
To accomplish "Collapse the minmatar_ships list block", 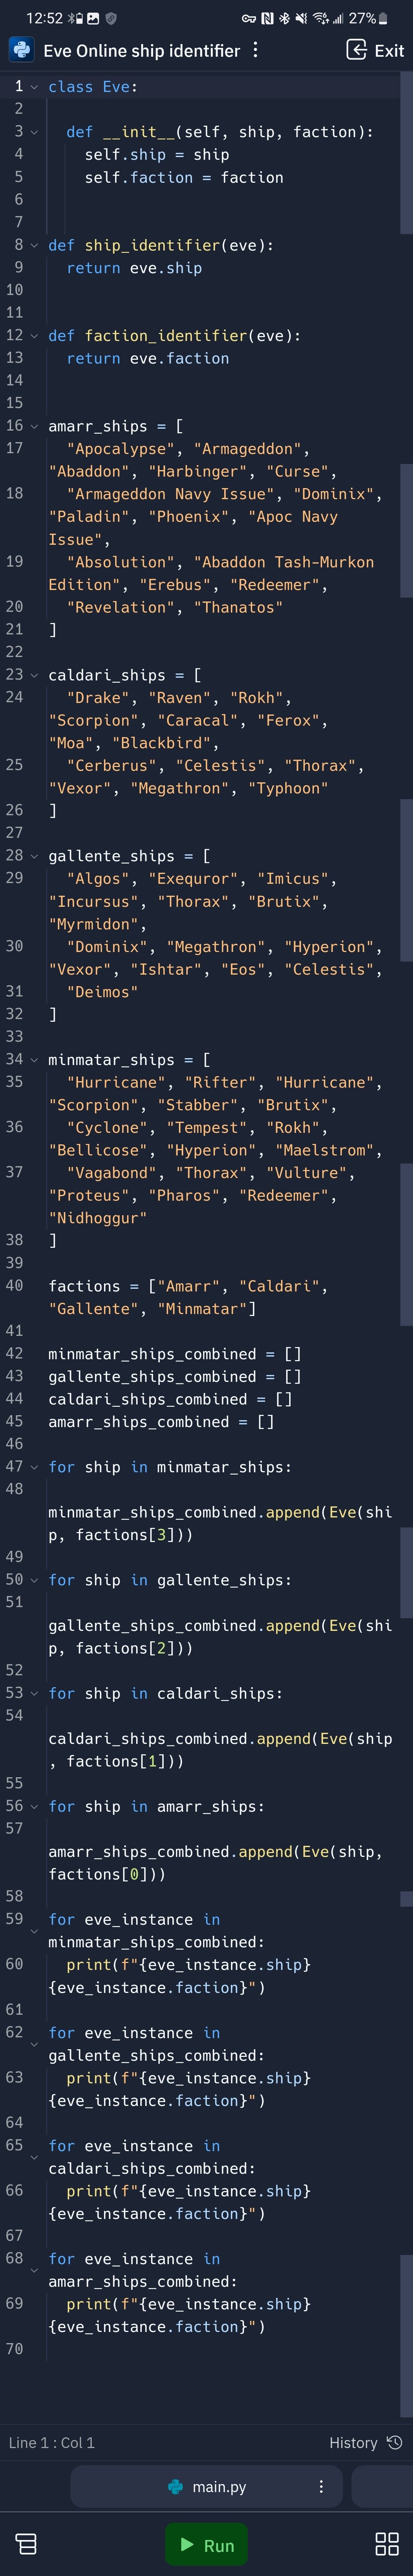I will click(x=35, y=1059).
